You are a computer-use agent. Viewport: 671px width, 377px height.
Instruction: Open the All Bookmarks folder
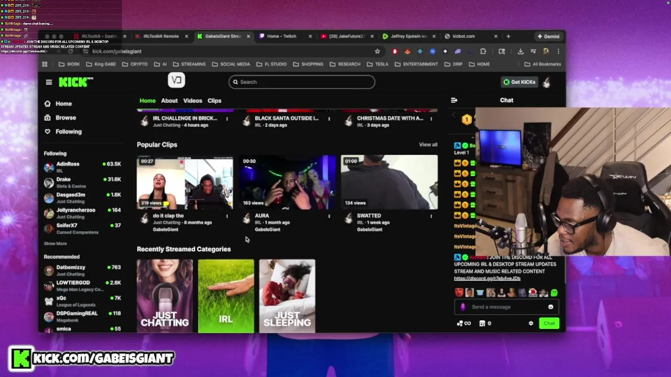pos(543,64)
